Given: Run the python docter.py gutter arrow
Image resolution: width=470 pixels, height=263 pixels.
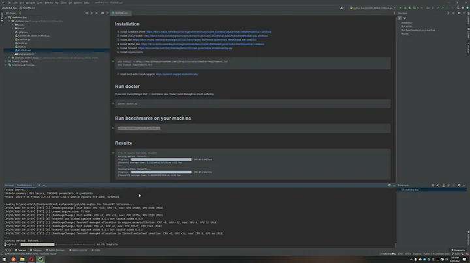Looking at the screenshot, I should pos(113,104).
